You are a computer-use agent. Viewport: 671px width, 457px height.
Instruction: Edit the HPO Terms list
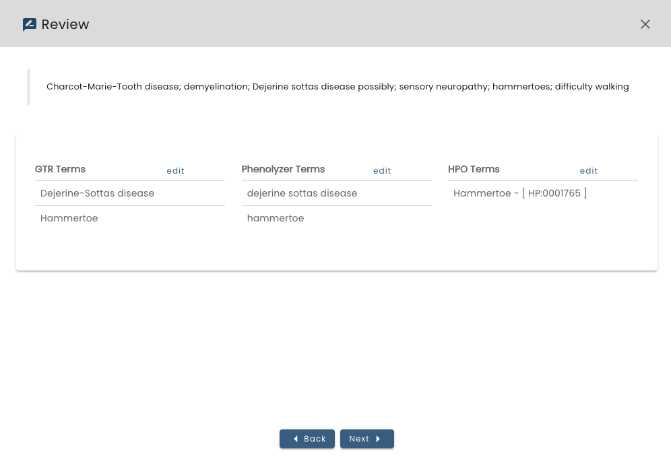tap(588, 170)
